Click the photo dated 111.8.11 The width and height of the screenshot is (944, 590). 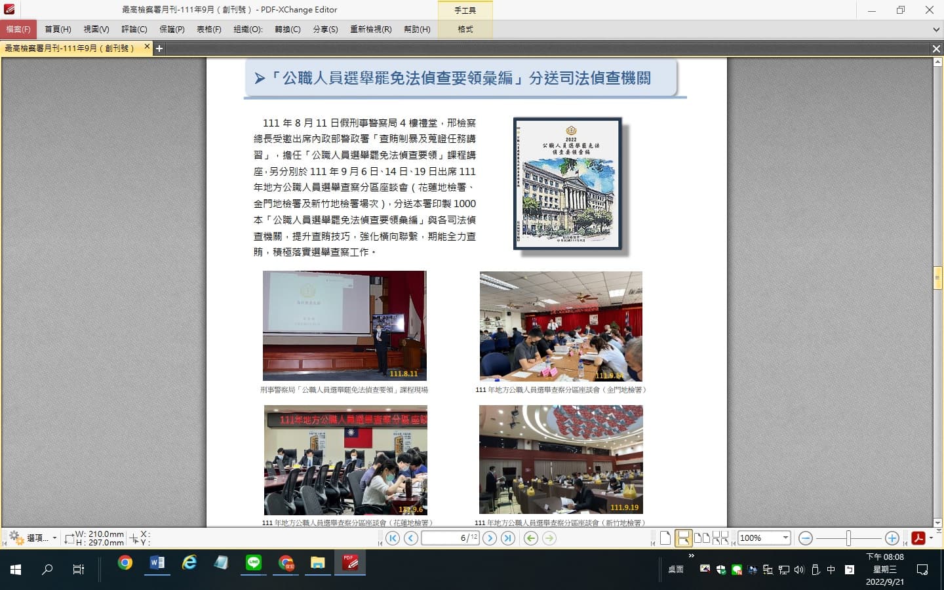345,326
